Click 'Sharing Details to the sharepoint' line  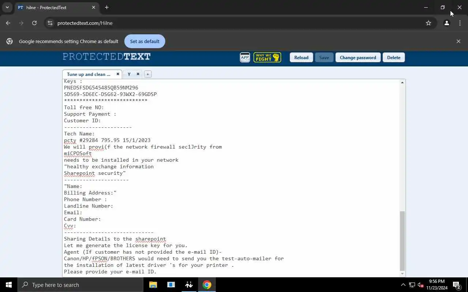115,239
